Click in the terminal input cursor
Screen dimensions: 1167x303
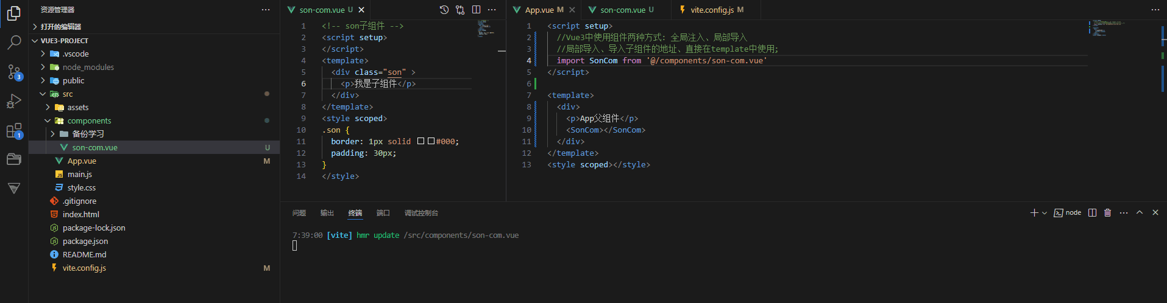[x=294, y=246]
